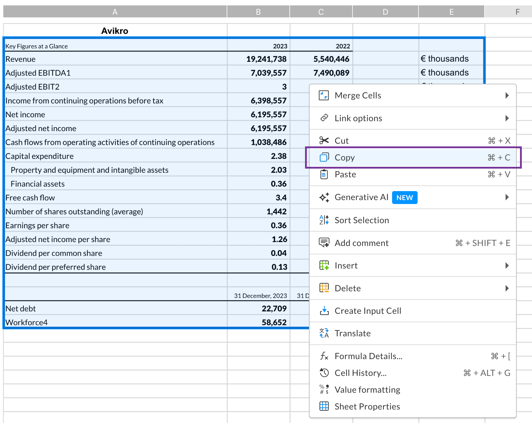Image resolution: width=532 pixels, height=423 pixels.
Task: Click the Workforce4 value 58,652
Action: (258, 322)
